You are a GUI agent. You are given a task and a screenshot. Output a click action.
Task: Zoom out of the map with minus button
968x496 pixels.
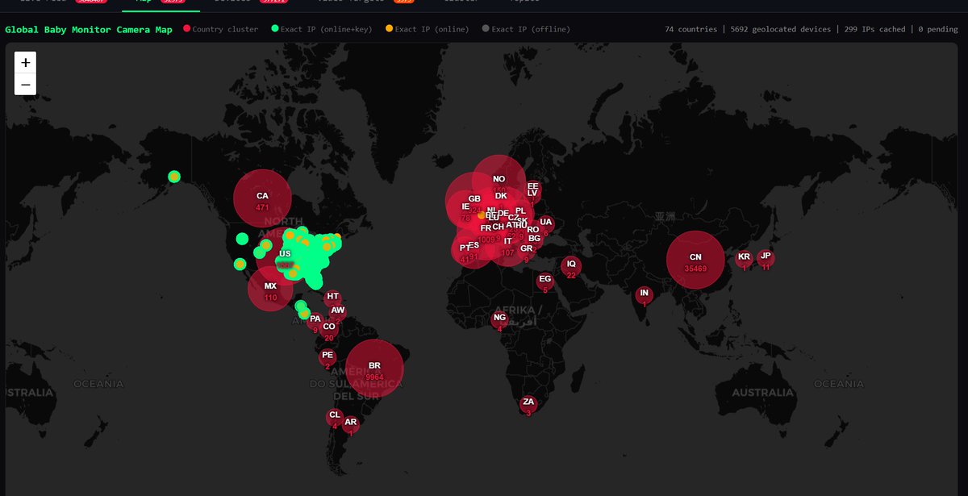(x=25, y=84)
